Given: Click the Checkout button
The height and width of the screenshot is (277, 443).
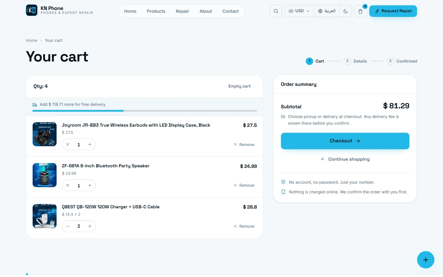Looking at the screenshot, I should tap(345, 141).
